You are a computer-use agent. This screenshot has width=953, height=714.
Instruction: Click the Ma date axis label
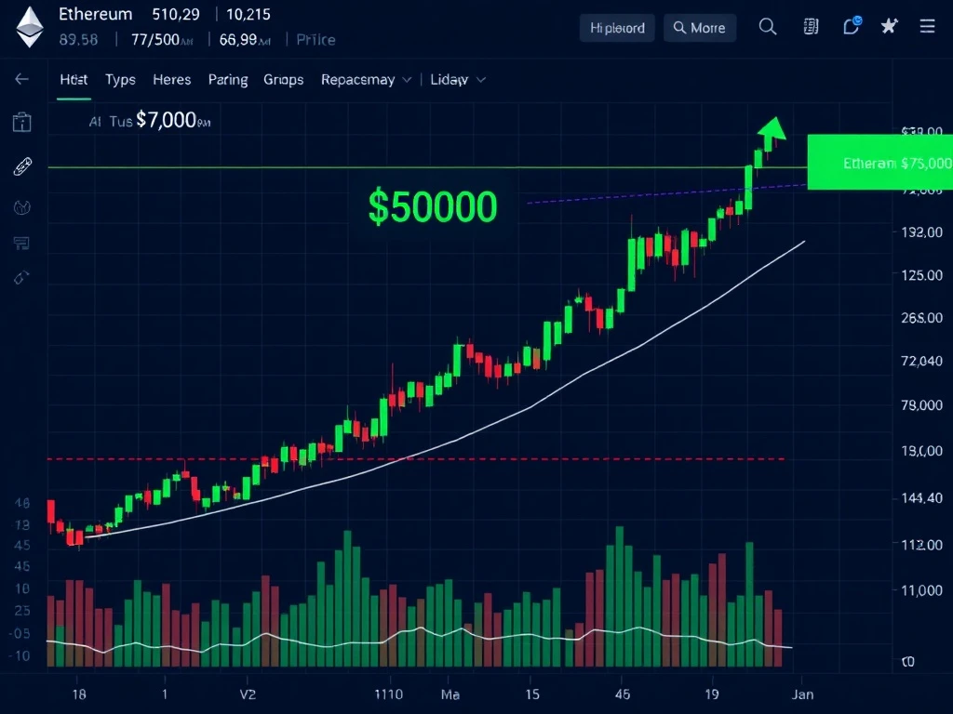[x=450, y=694]
